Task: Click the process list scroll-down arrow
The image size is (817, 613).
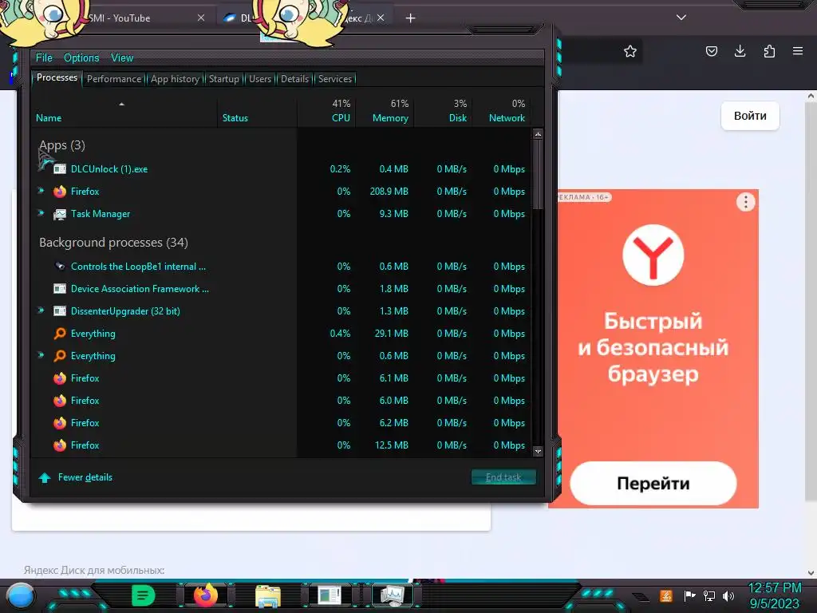Action: click(x=538, y=451)
